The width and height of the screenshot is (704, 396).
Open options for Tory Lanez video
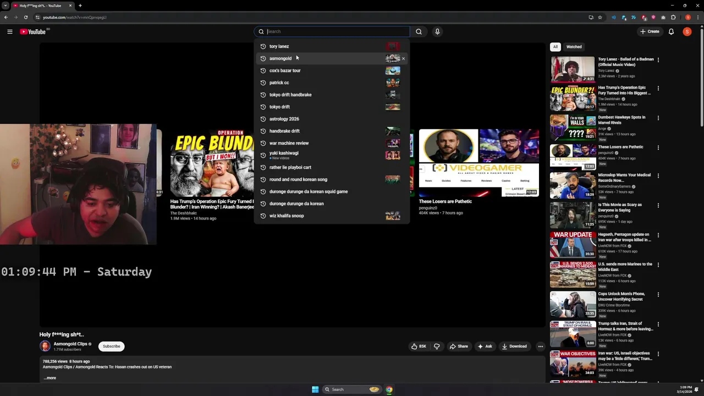click(x=658, y=59)
